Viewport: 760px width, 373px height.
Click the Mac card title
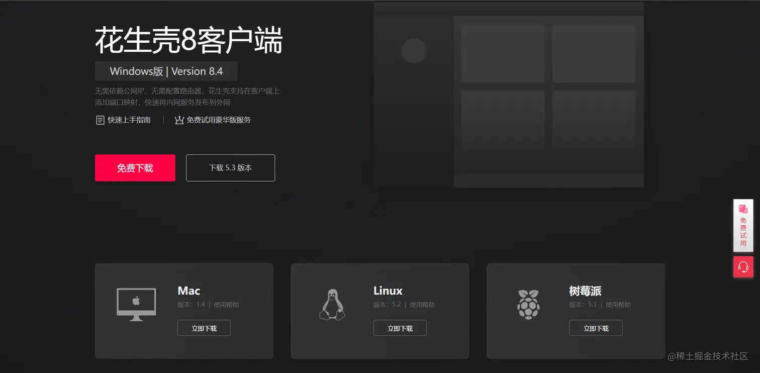coord(189,291)
